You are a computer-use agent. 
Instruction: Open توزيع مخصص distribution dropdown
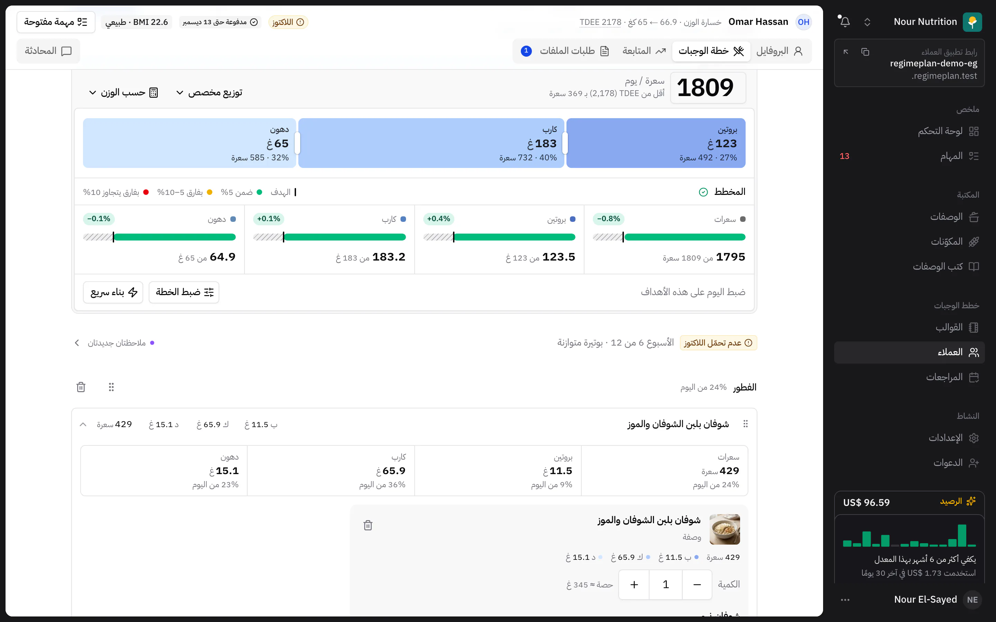pos(210,93)
